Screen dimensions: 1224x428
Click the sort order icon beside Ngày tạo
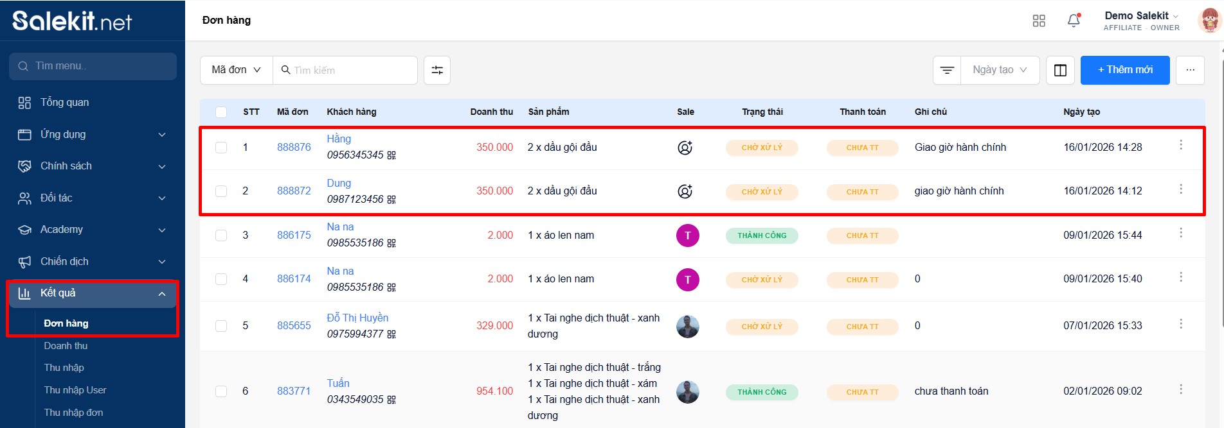tap(947, 70)
